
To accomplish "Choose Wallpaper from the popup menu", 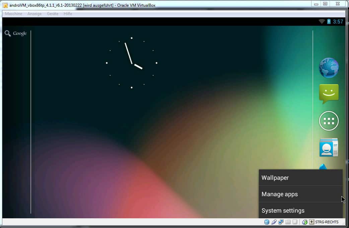I will [300, 178].
